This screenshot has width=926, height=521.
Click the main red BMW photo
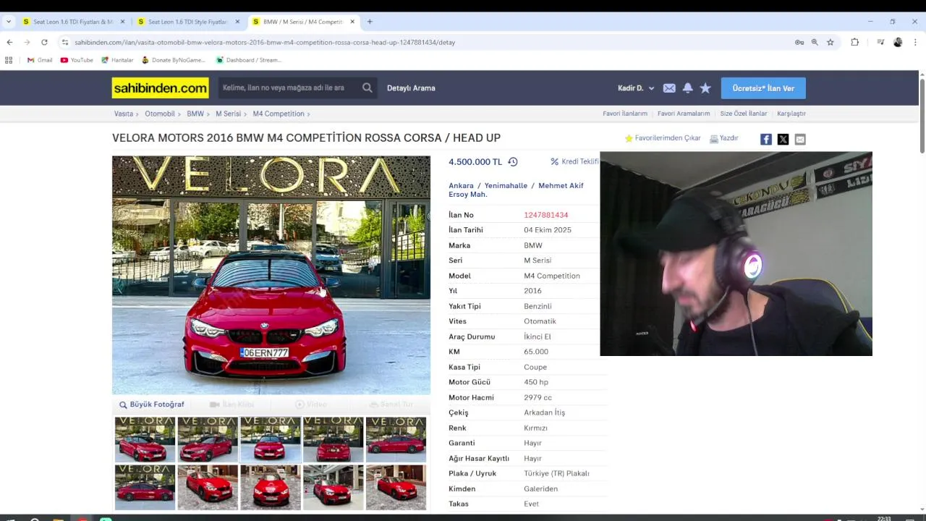coord(271,275)
